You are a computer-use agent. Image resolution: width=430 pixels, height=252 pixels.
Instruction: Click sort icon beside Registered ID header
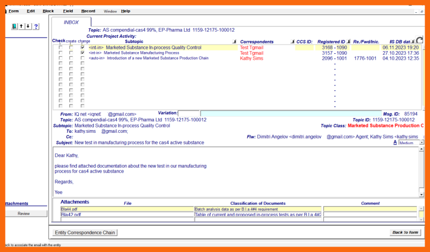click(x=349, y=41)
